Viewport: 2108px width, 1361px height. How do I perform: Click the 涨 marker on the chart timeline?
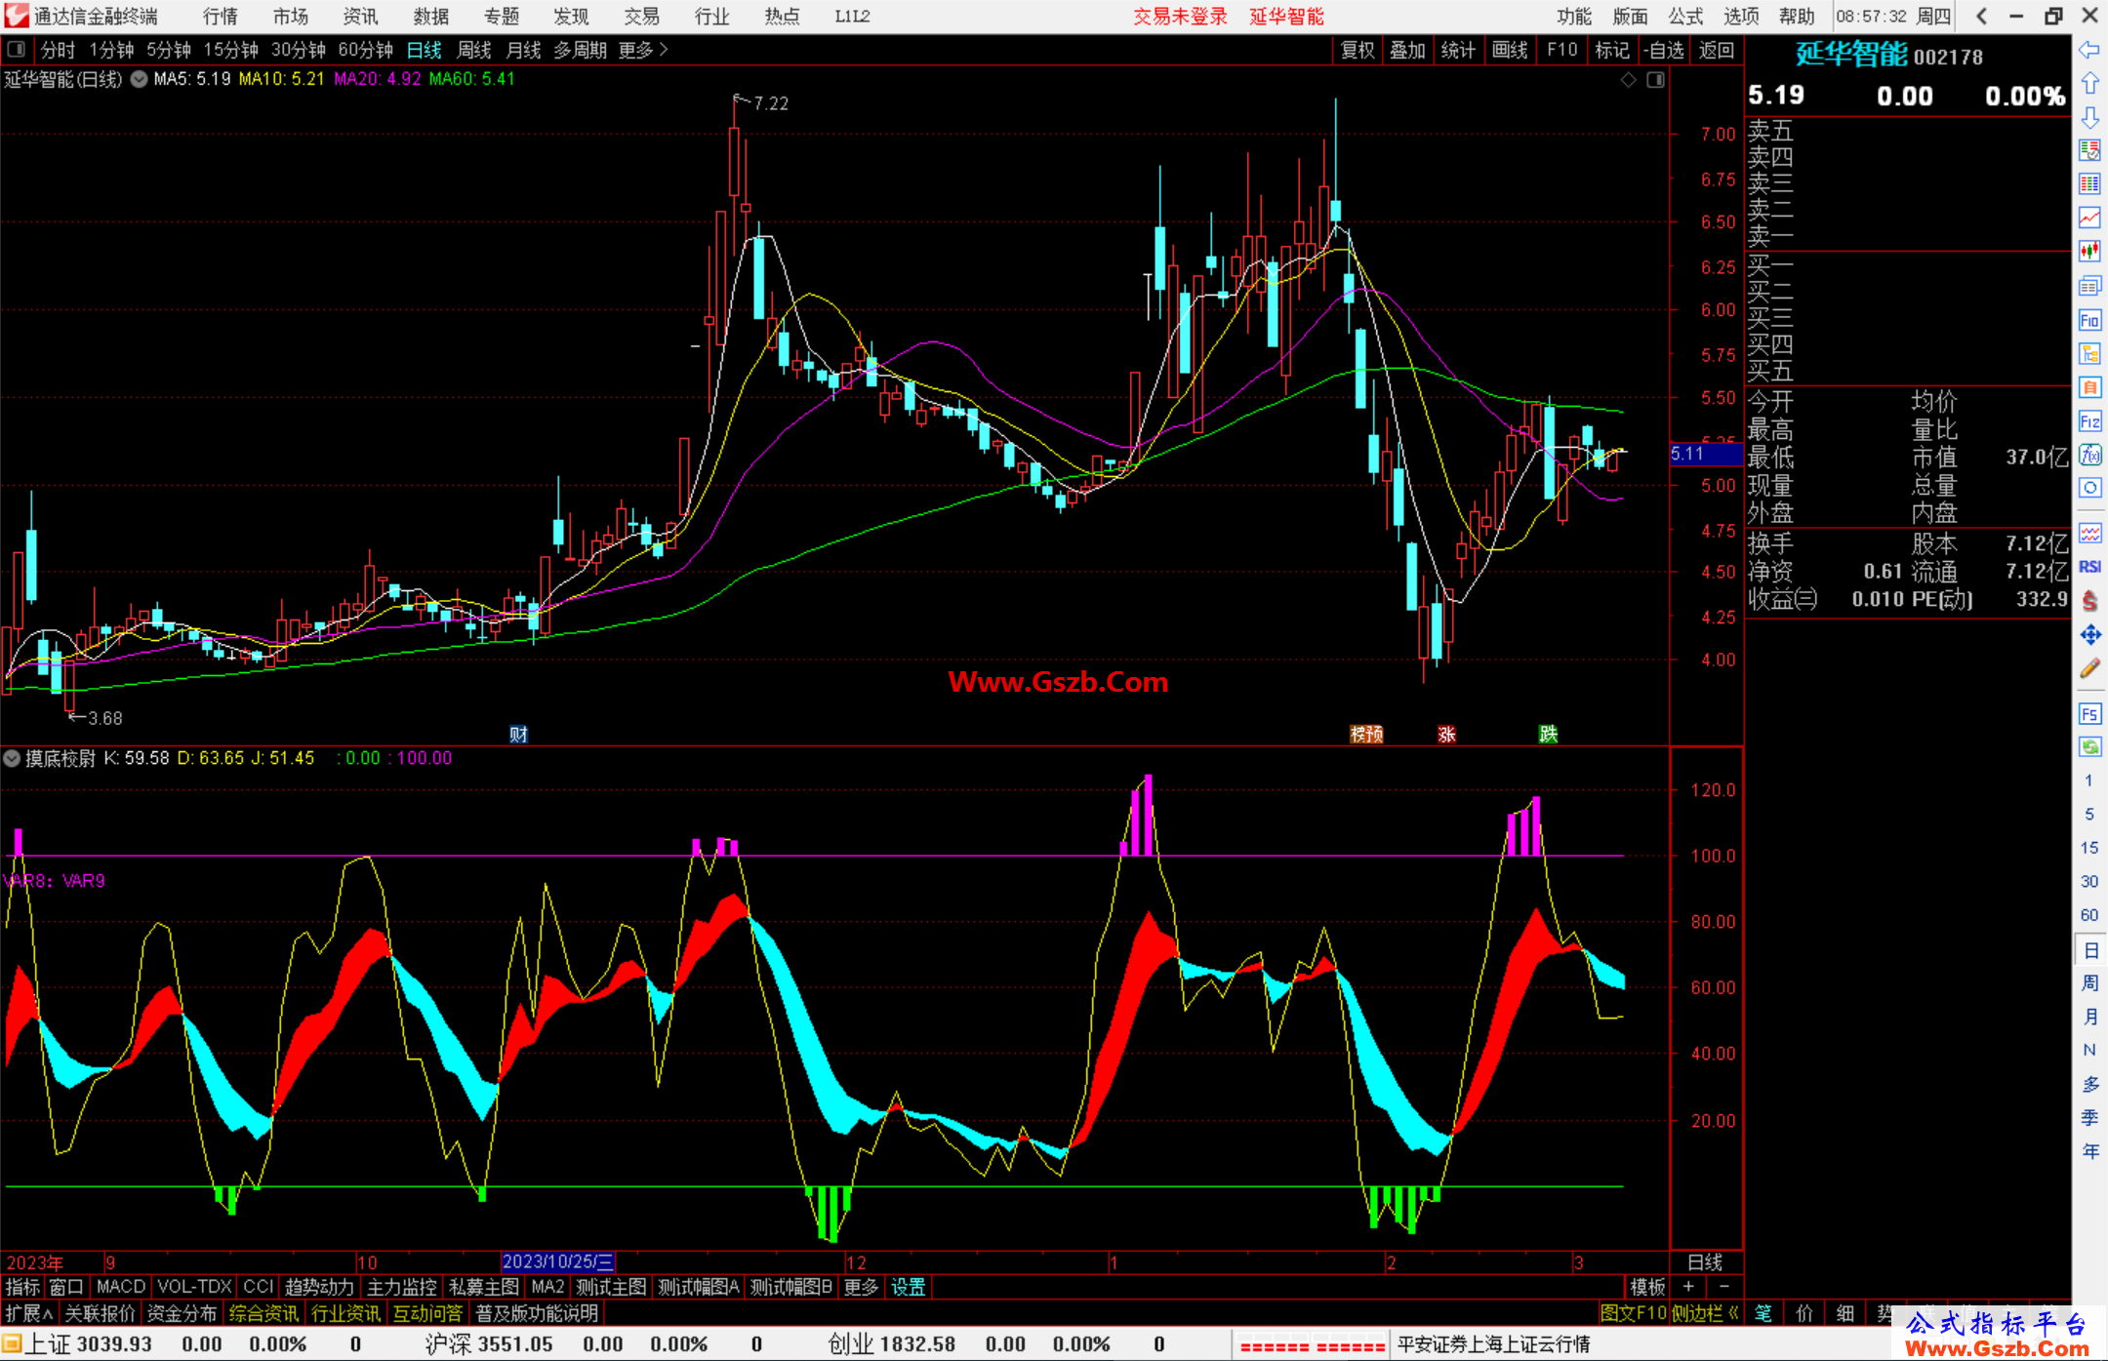(1446, 734)
